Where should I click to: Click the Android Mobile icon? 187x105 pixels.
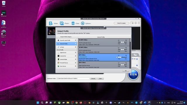pos(58,59)
